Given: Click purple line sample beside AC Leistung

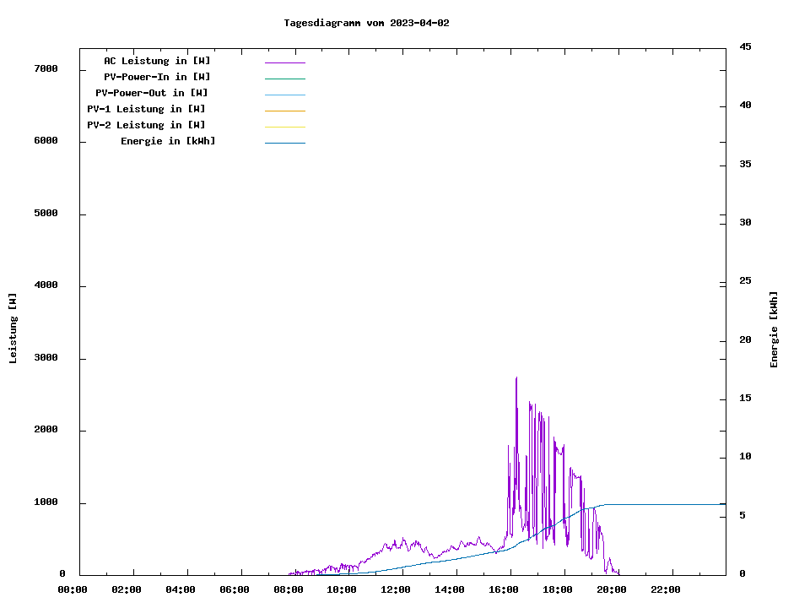Looking at the screenshot, I should [284, 62].
